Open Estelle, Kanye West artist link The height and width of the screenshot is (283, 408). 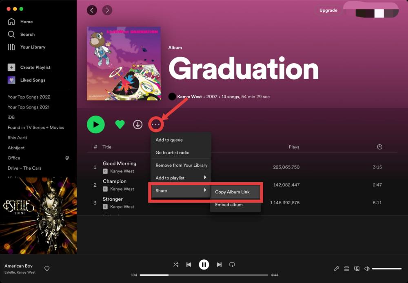point(20,272)
